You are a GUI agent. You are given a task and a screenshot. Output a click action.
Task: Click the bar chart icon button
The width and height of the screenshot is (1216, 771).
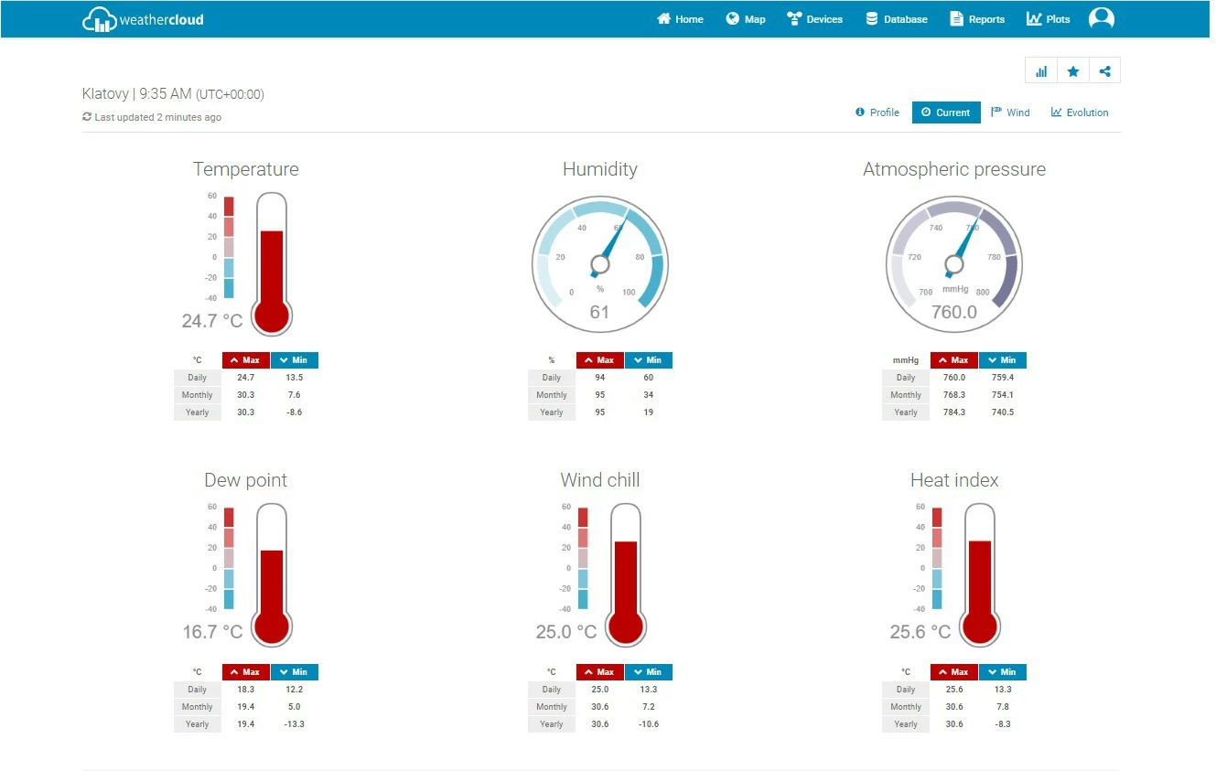point(1041,71)
